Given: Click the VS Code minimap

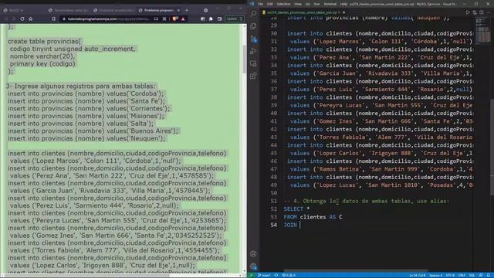Looking at the screenshot, I should (482, 30).
